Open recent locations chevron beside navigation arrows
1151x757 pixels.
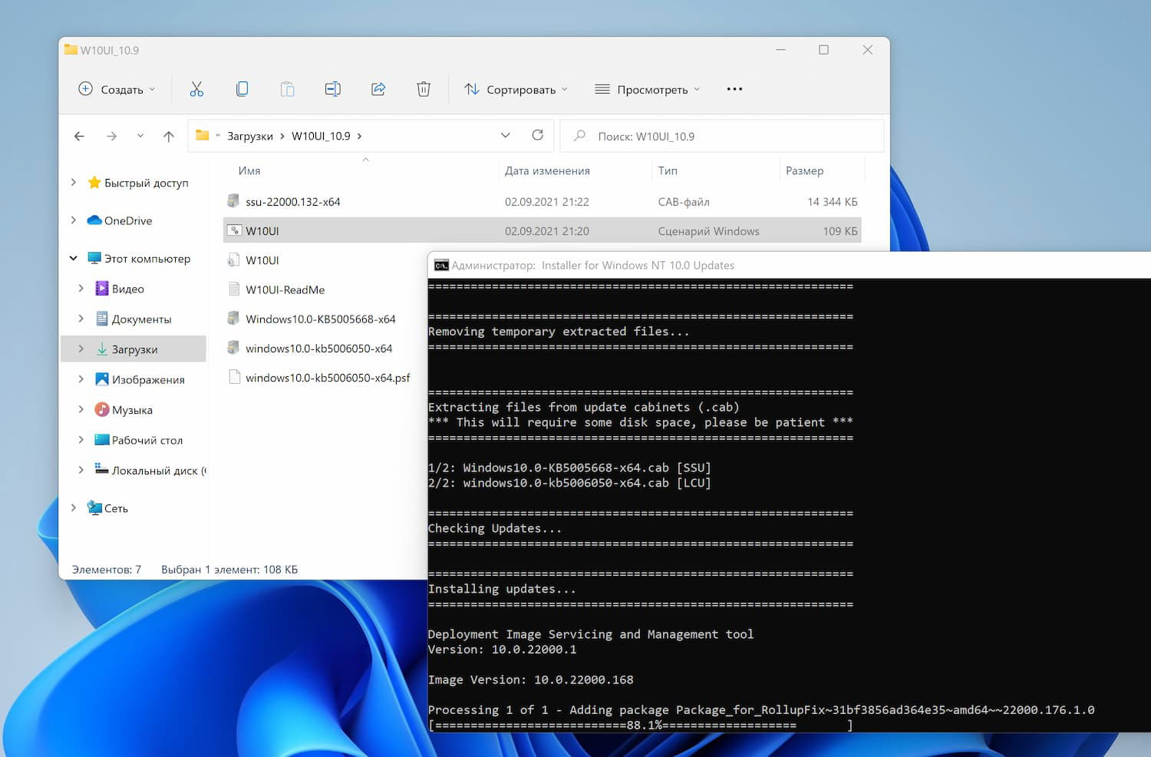click(x=140, y=136)
